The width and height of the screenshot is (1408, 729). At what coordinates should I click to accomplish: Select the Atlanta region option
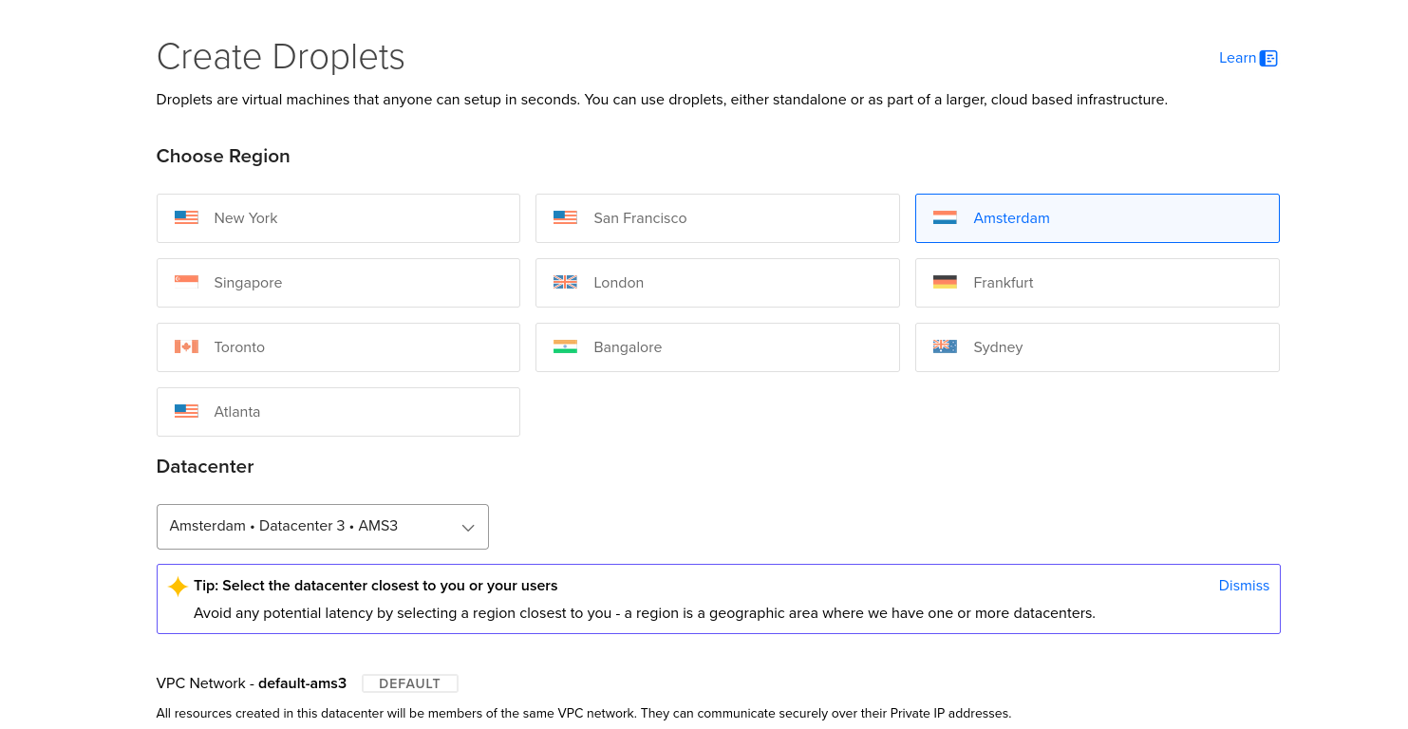[x=338, y=412]
